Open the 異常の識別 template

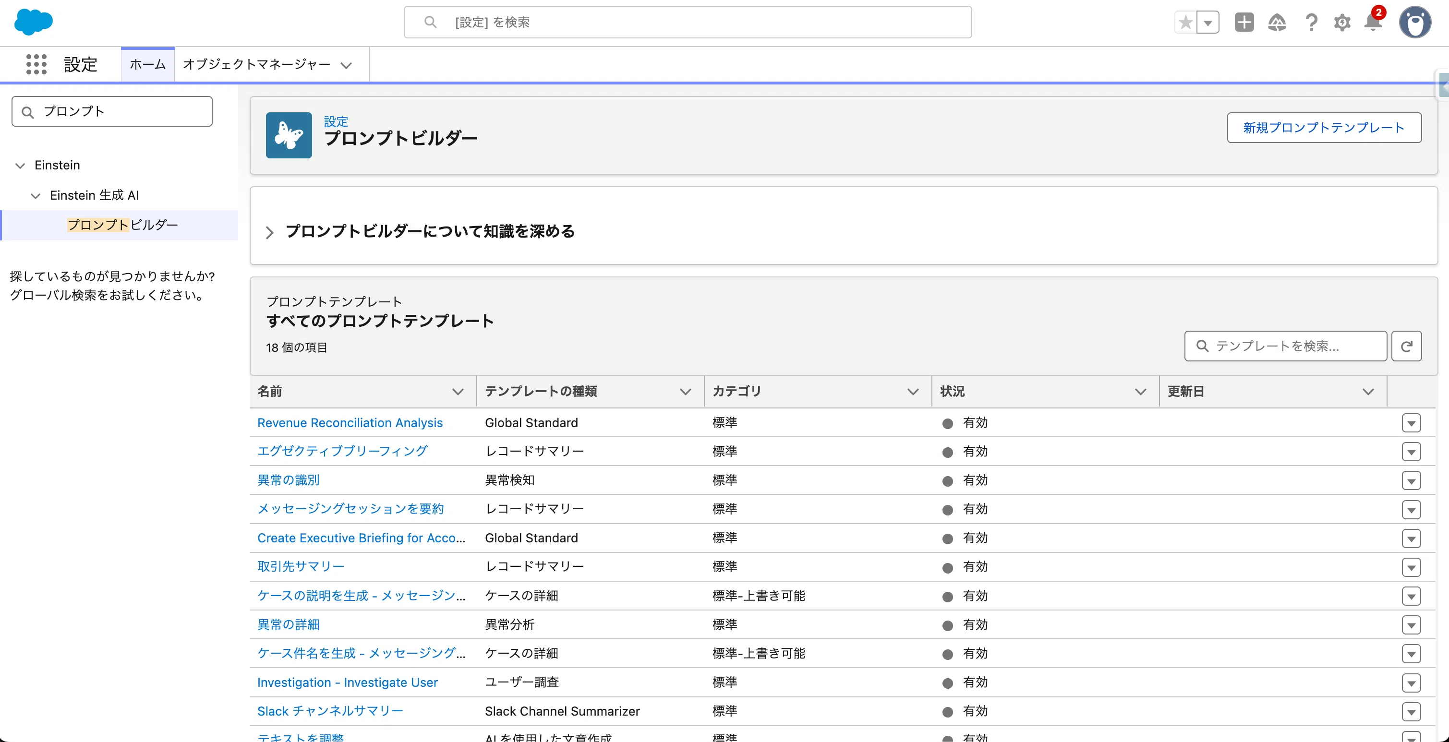coord(289,480)
